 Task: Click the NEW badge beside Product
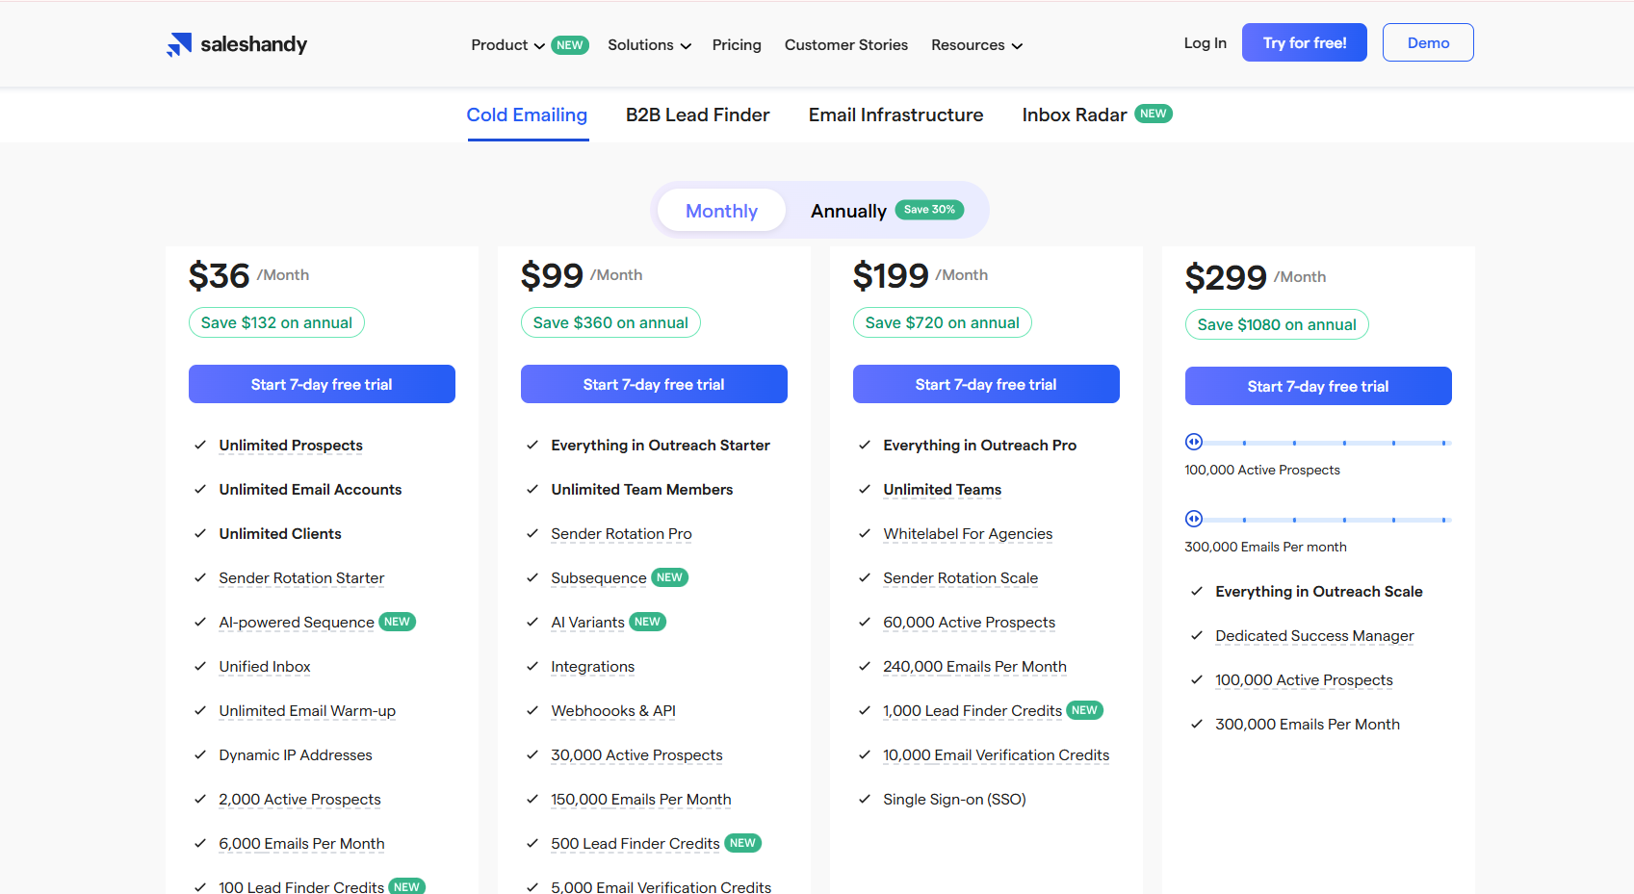[x=569, y=45]
